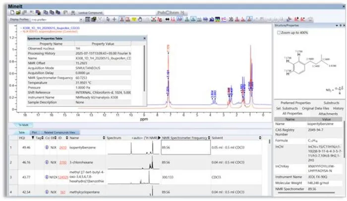Click the yellow TT text label tool

point(134,19)
